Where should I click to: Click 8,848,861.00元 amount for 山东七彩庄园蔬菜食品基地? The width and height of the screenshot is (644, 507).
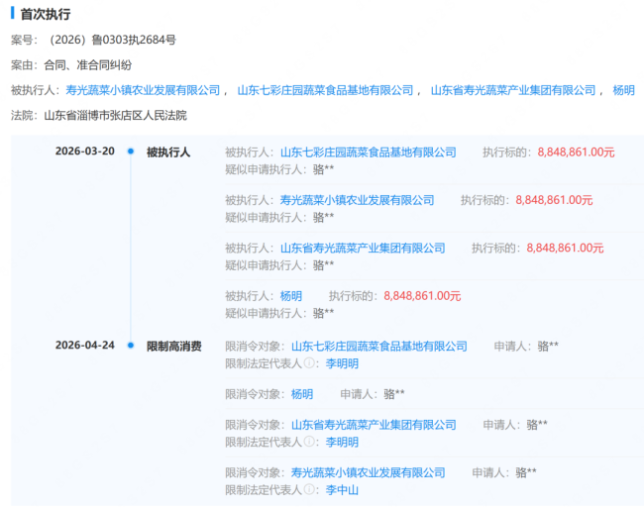[x=576, y=152]
